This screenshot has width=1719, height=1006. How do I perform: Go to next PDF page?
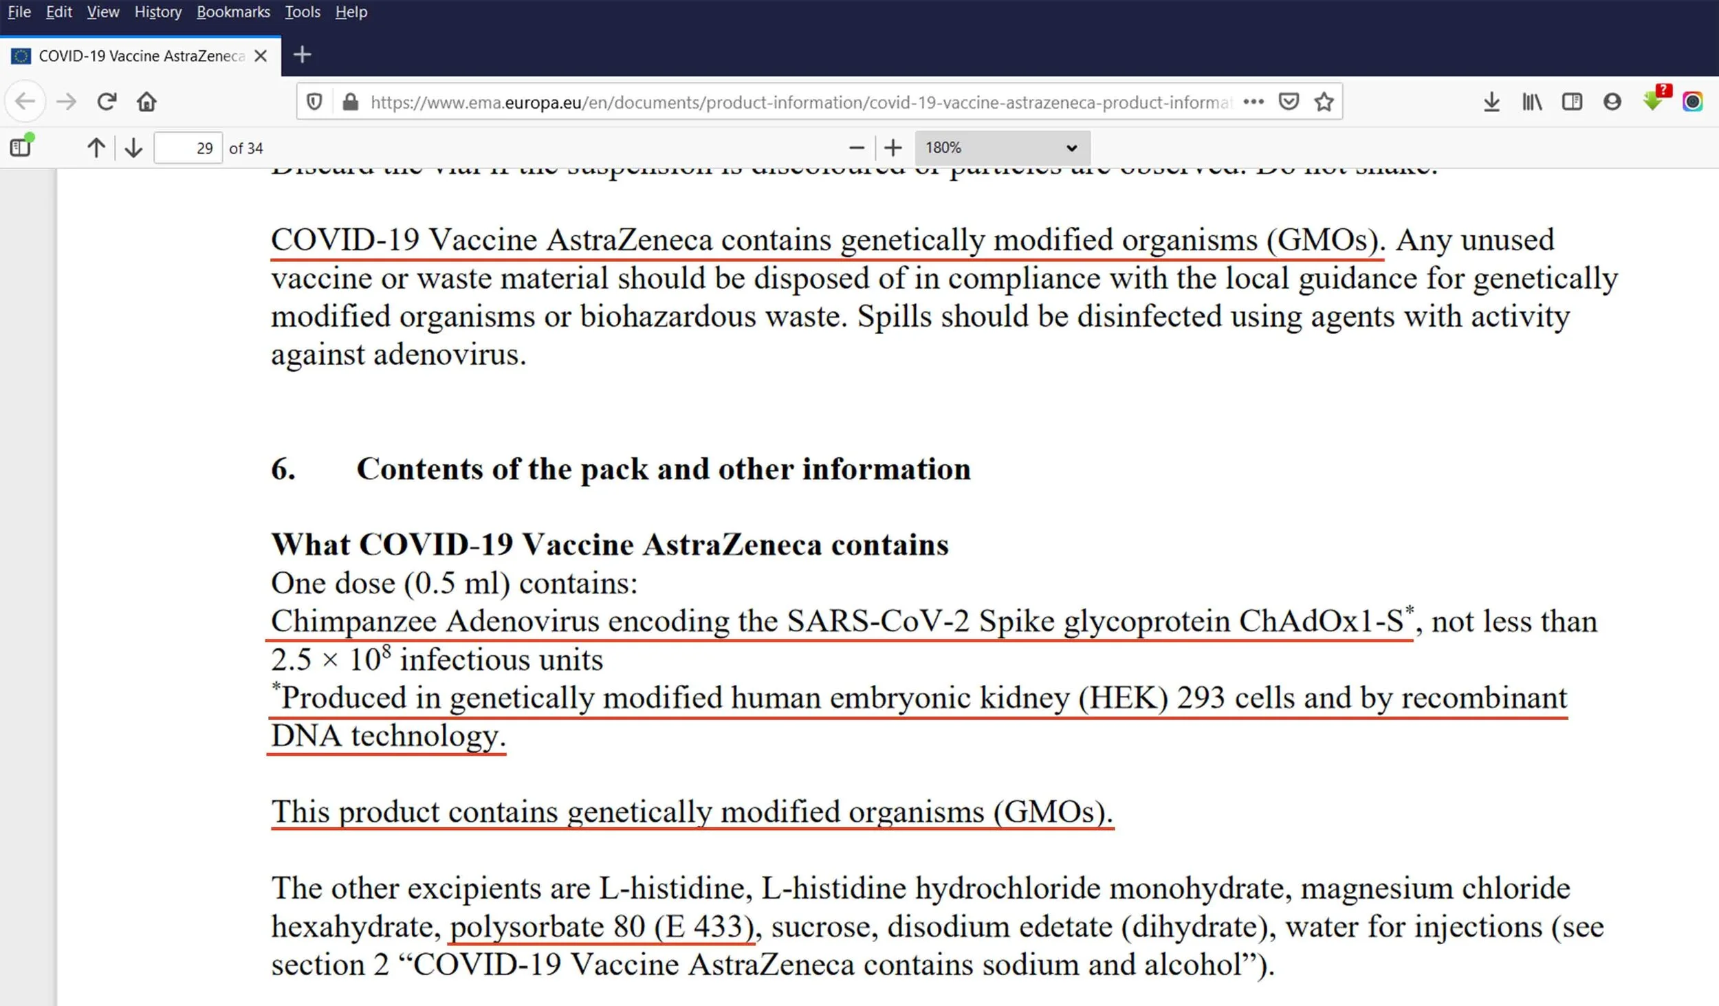(133, 148)
